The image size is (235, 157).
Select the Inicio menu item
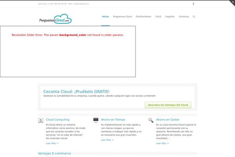[x=105, y=16]
